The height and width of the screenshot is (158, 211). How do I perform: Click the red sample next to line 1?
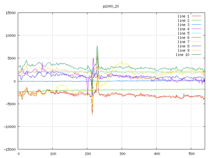pos(196,16)
